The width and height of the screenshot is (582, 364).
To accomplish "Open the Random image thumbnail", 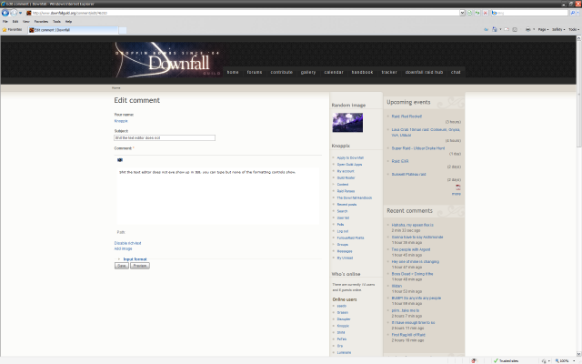I will [347, 123].
